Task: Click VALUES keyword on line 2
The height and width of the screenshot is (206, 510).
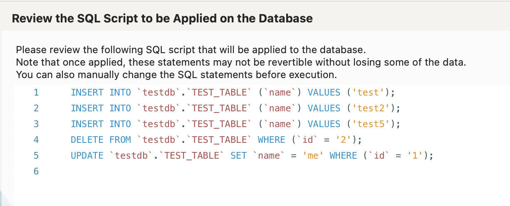Action: click(324, 108)
